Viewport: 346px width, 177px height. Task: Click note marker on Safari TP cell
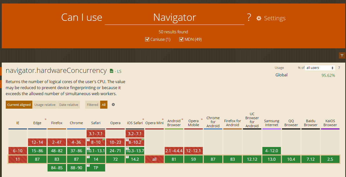point(88,165)
